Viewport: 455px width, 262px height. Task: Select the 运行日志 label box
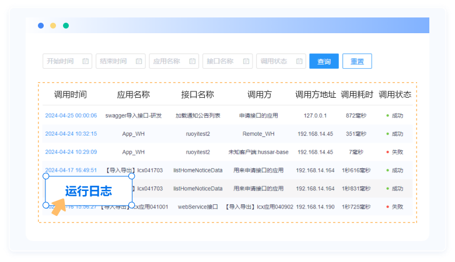89,191
